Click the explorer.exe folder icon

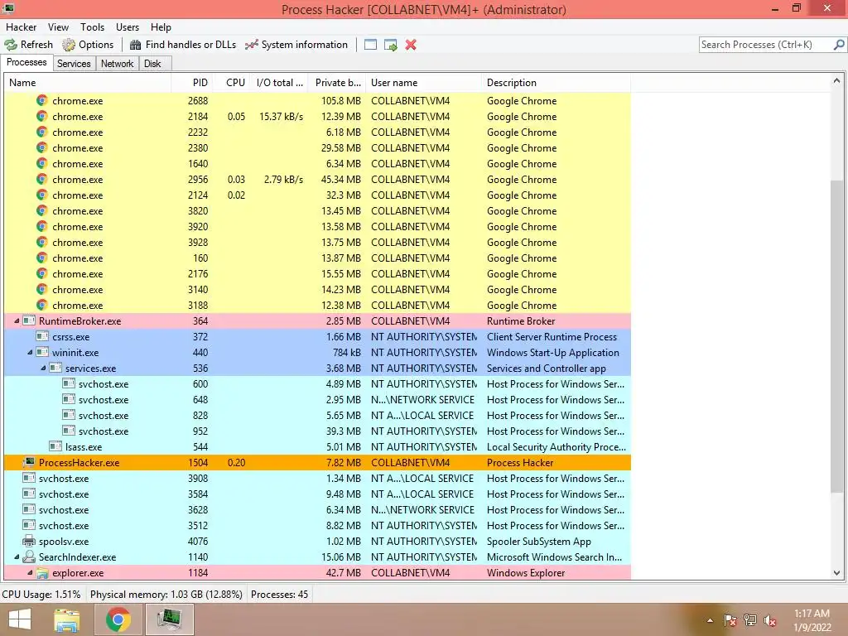(x=41, y=572)
